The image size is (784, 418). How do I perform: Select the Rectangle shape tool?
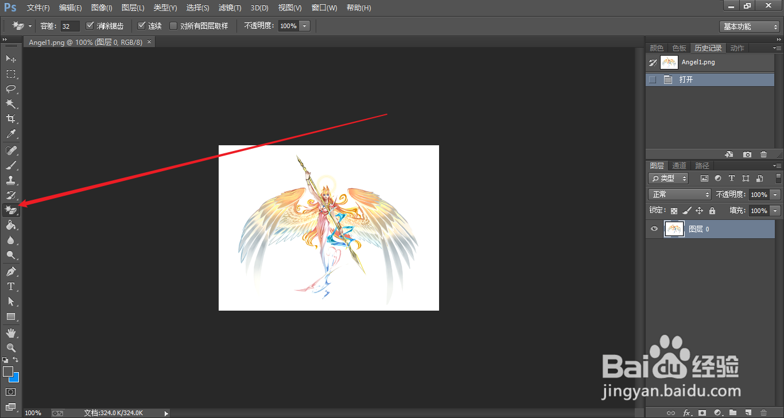11,316
